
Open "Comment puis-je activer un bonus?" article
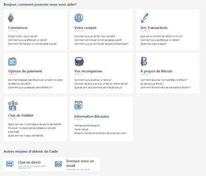point(93,80)
